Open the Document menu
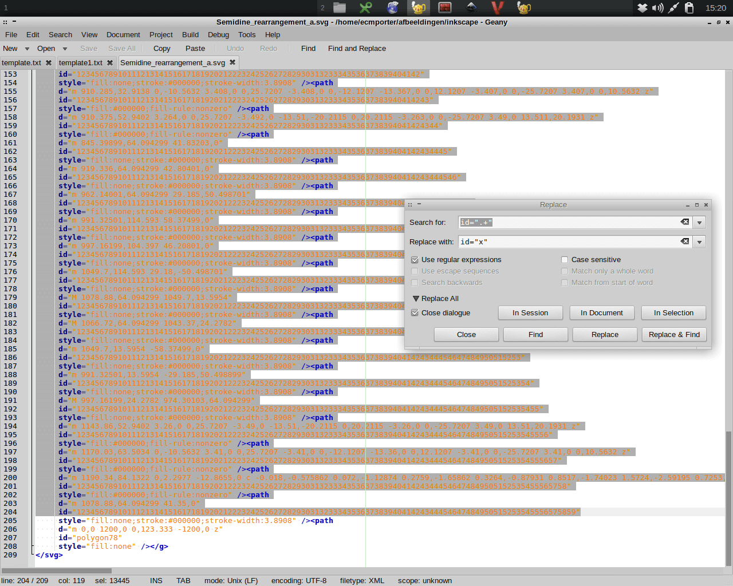The image size is (733, 586). point(123,34)
